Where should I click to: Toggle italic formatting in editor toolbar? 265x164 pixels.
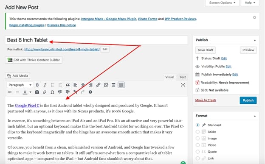pyautogui.click(x=45, y=85)
